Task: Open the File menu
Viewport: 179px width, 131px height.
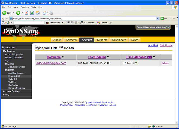Action: click(x=4, y=7)
